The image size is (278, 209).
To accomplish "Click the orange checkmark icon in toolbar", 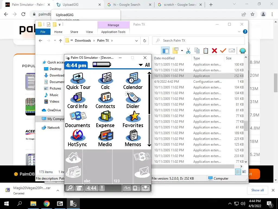I will pyautogui.click(x=223, y=51).
